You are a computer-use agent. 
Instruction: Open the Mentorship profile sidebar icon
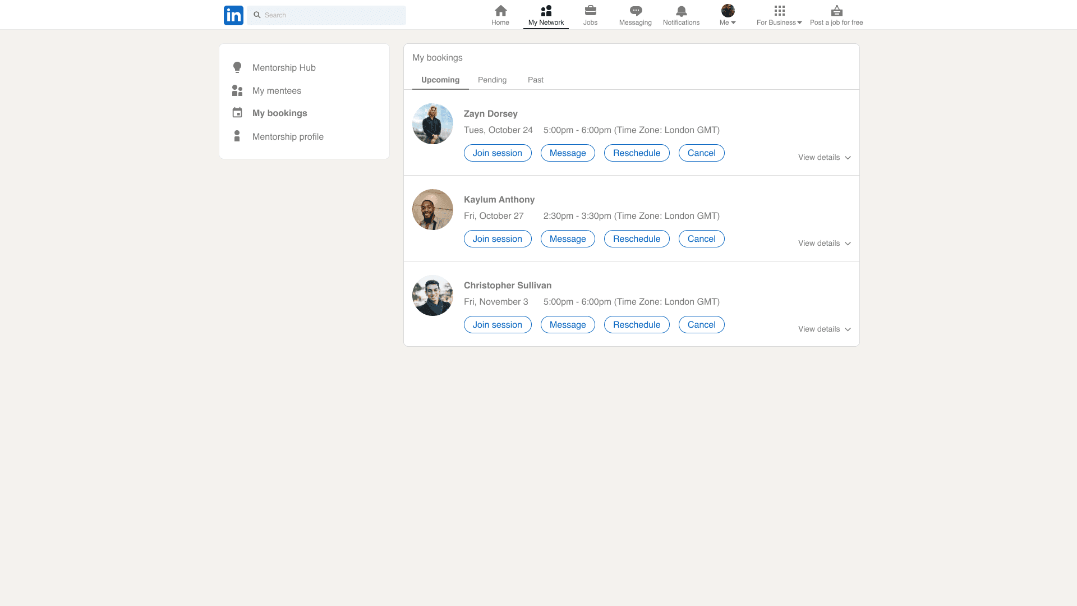(237, 136)
